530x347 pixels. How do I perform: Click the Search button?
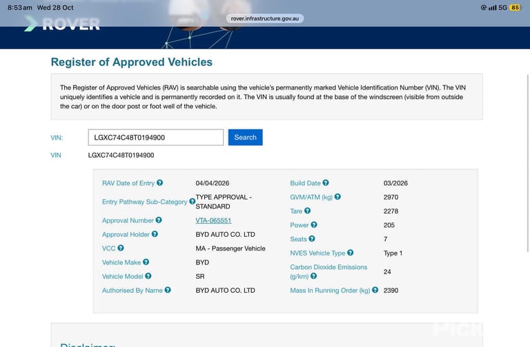(x=246, y=137)
